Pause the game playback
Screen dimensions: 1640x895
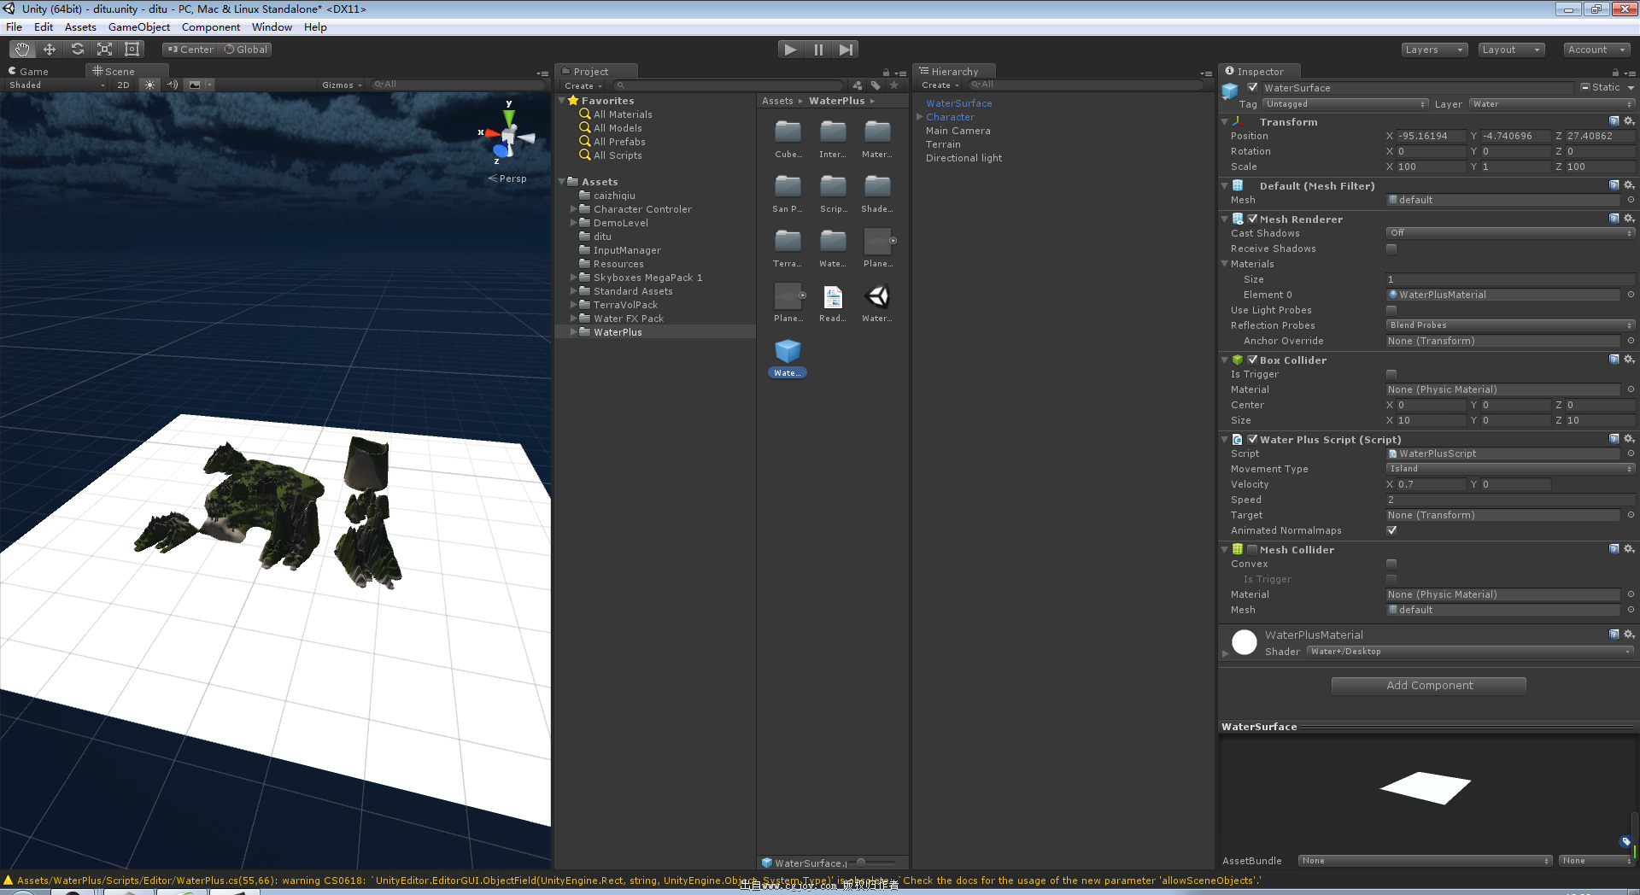818,50
